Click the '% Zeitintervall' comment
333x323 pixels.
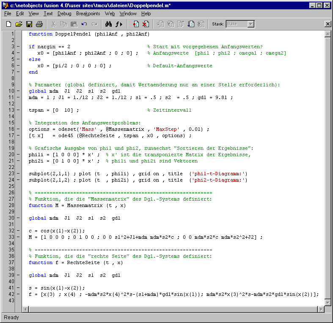[x=170, y=110]
